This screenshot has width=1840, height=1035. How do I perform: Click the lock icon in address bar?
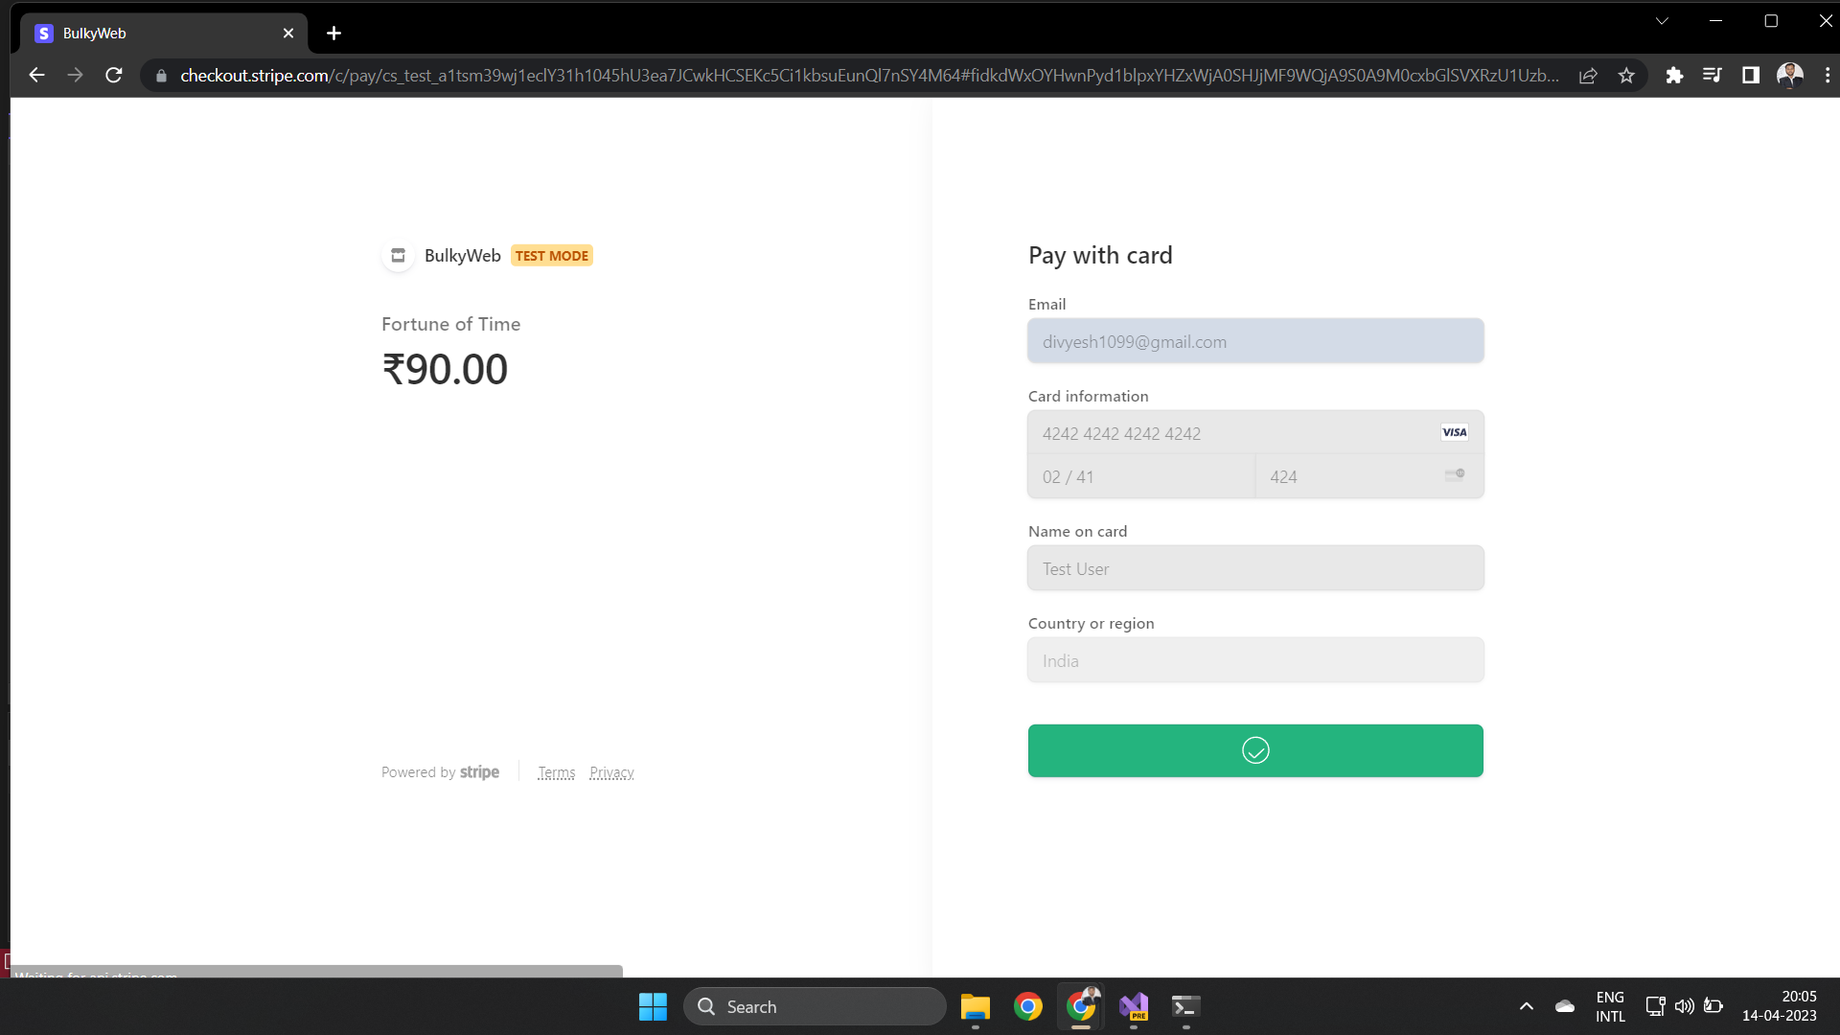tap(161, 76)
